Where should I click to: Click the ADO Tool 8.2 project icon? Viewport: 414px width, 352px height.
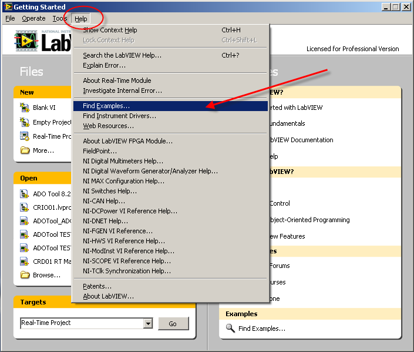pyautogui.click(x=24, y=194)
